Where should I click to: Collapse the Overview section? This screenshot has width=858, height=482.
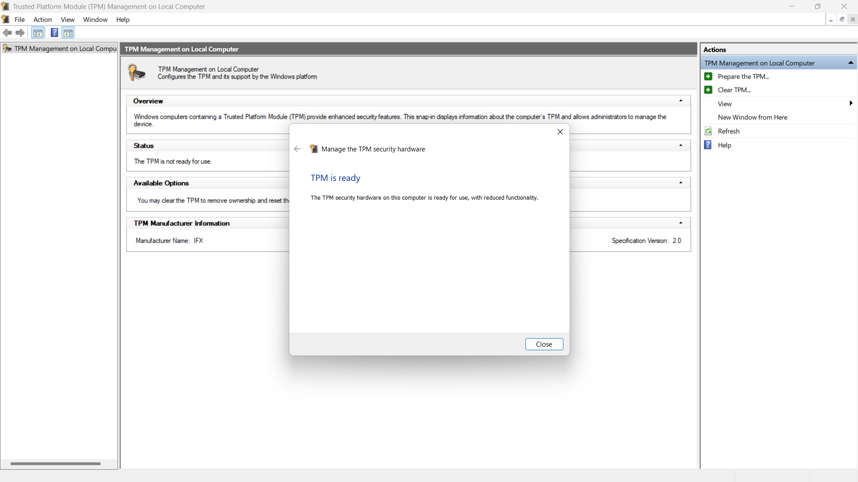tap(681, 101)
